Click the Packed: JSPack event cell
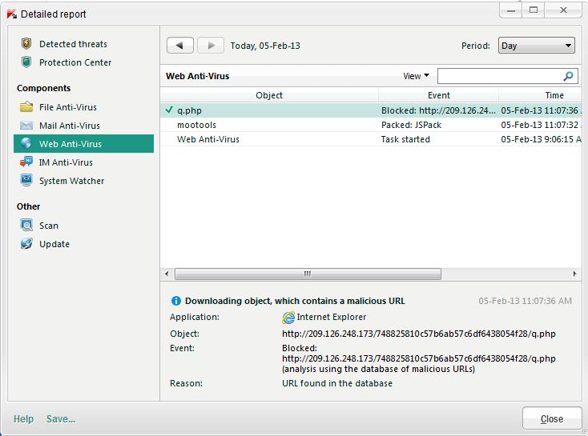This screenshot has height=436, width=588. (412, 125)
